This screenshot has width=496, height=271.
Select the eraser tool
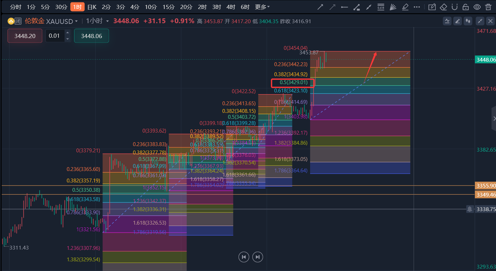pos(443,7)
